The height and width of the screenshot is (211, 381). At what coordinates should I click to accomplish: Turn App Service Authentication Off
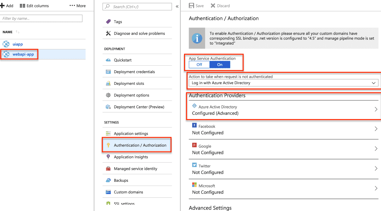click(199, 65)
